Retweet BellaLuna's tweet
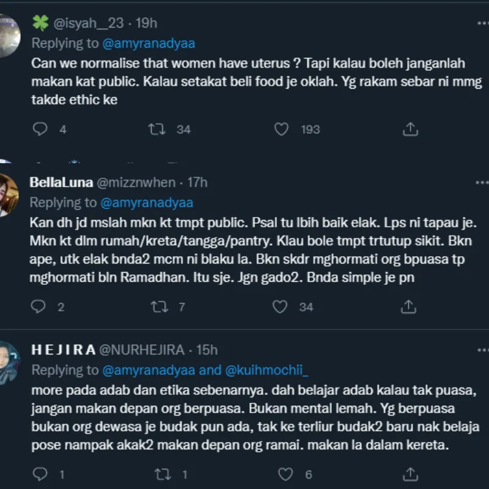 158,307
